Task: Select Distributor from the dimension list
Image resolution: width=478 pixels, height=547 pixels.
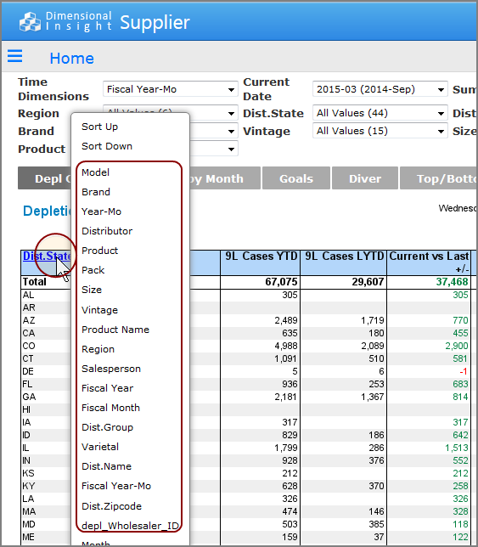Action: pyautogui.click(x=107, y=231)
